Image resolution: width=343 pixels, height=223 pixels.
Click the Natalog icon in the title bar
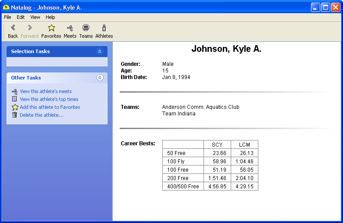tap(6, 7)
